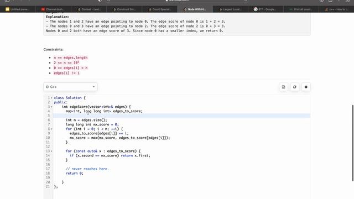The image size is (354, 199).
Task: Click 'edges_to_score[edges[i]] += i;' line
Action: coord(99,134)
